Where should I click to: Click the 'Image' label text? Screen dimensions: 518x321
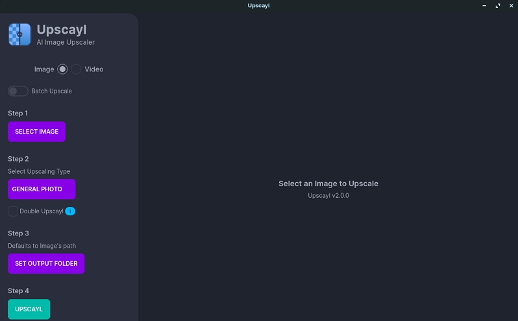[x=44, y=69]
